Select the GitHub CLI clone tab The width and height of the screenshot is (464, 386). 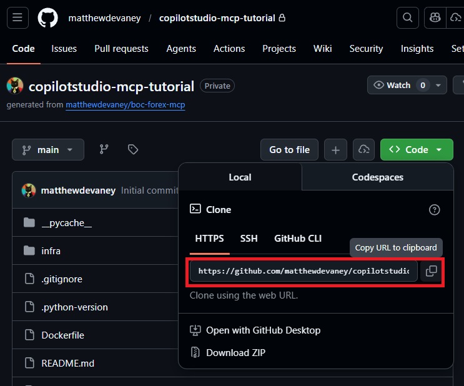(298, 239)
